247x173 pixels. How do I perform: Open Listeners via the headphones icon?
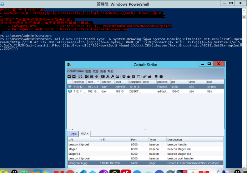click(x=80, y=76)
